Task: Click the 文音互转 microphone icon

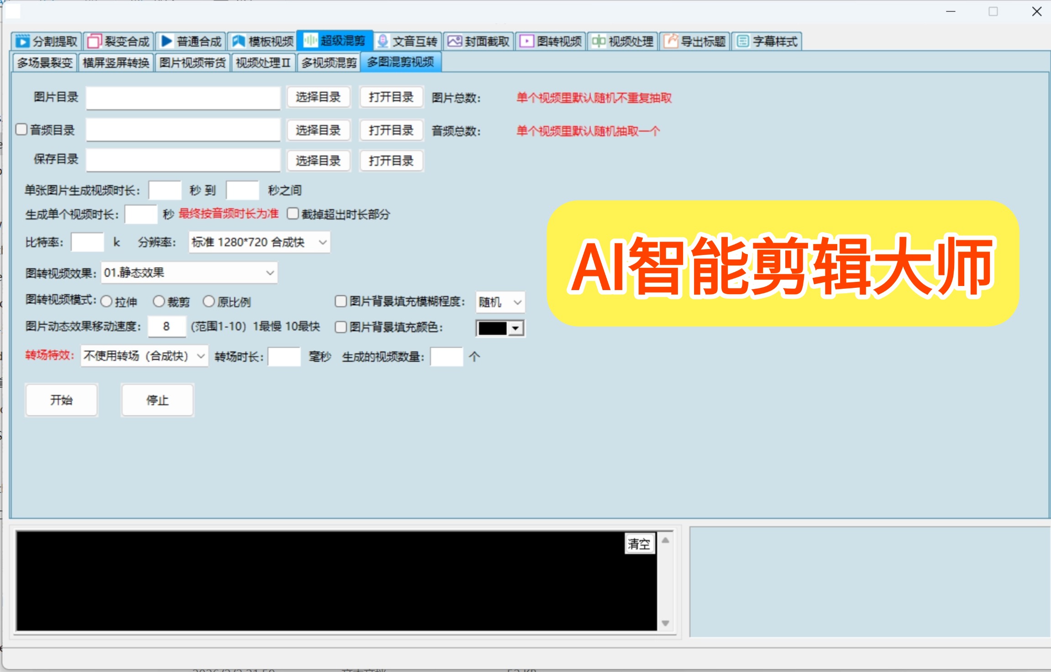Action: pos(383,41)
